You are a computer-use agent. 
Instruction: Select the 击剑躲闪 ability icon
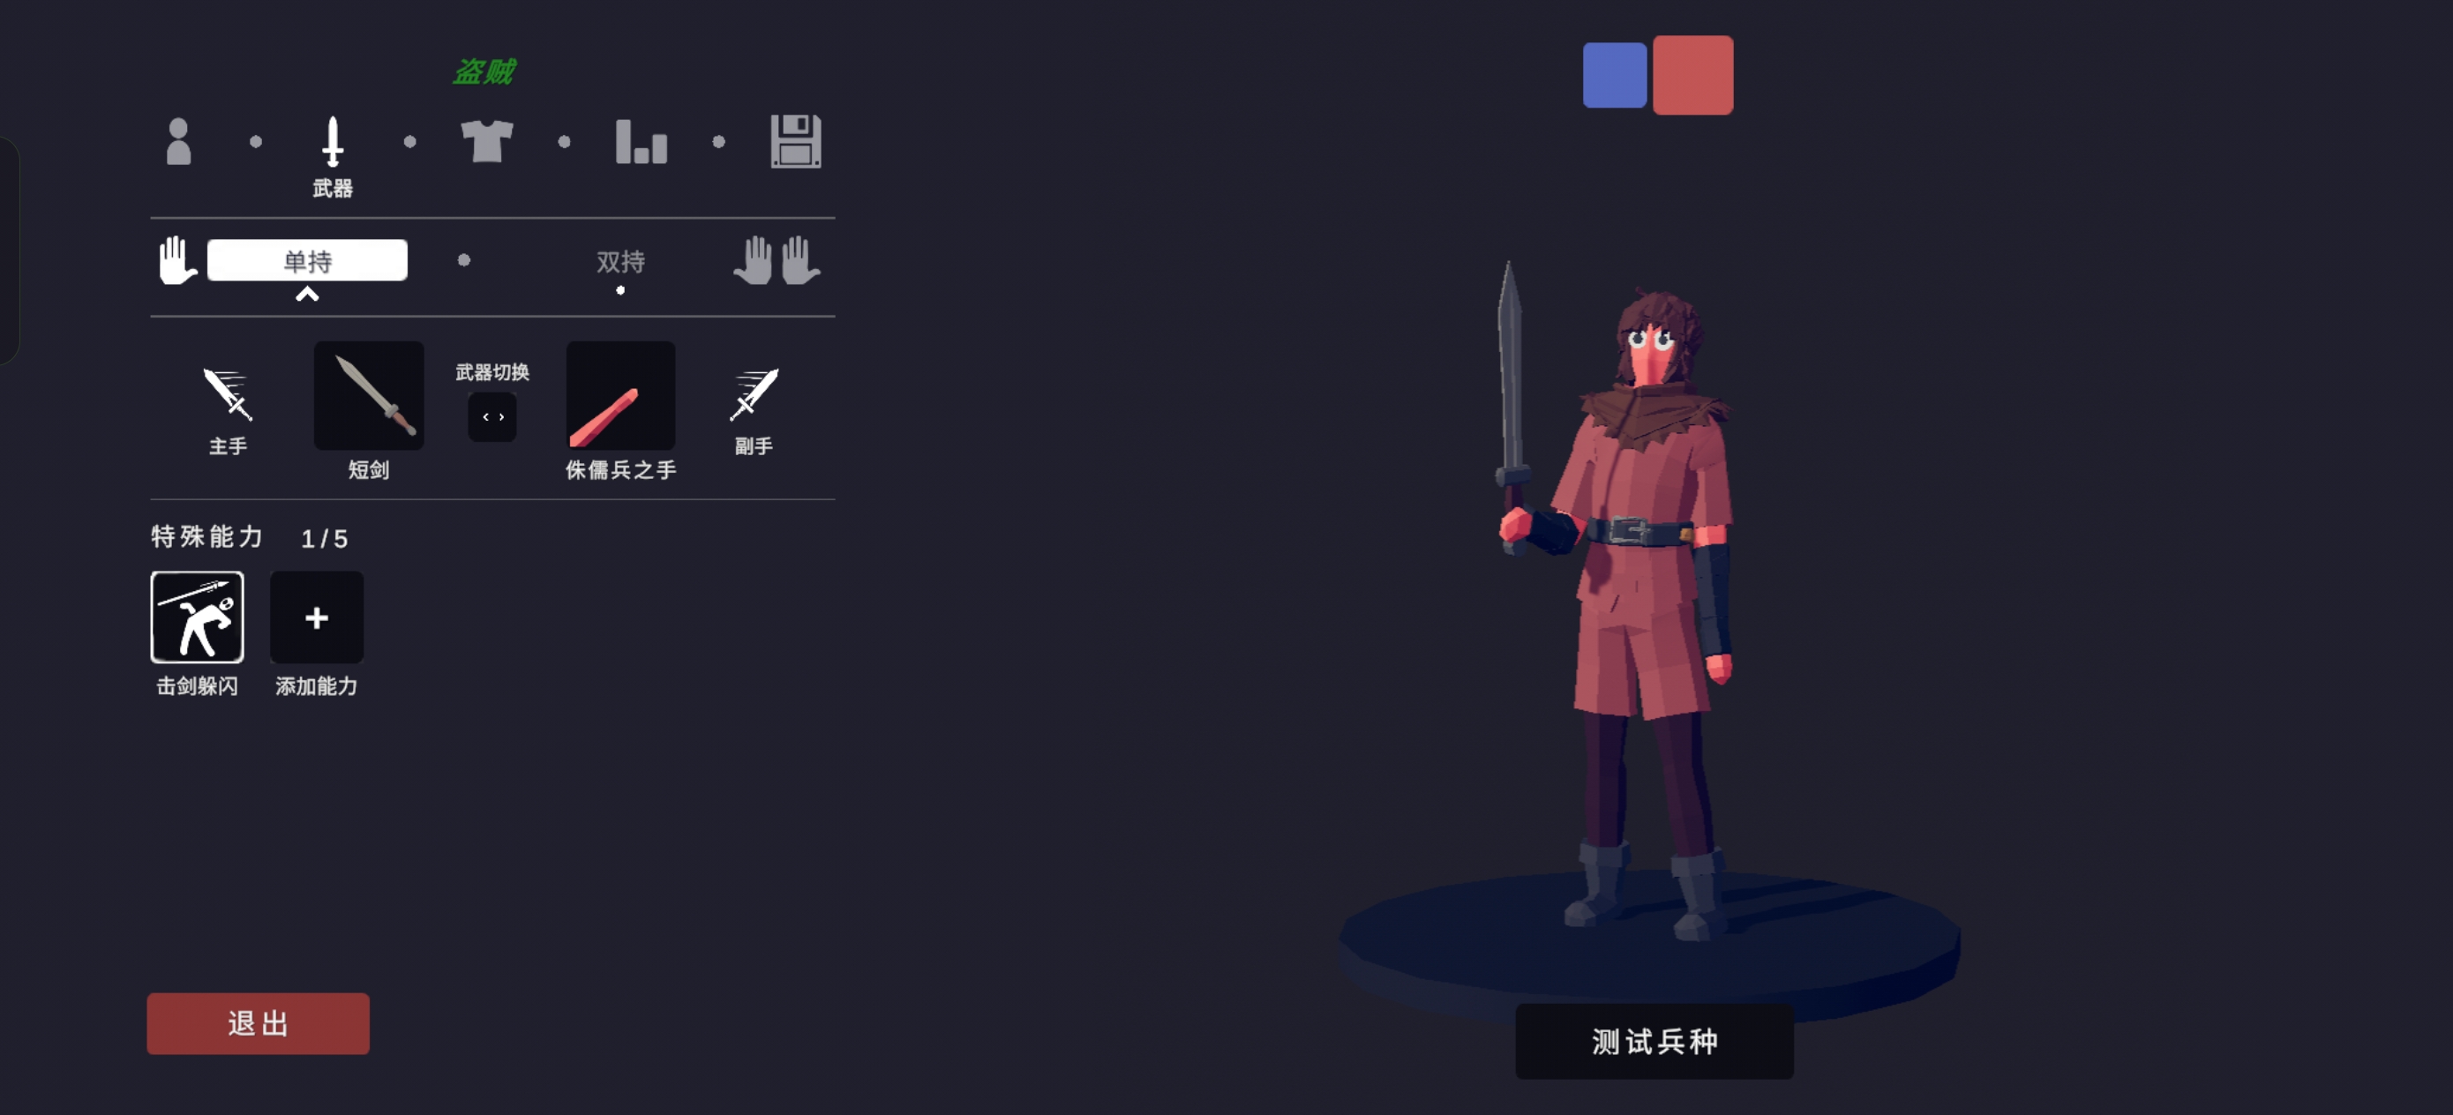click(x=197, y=617)
